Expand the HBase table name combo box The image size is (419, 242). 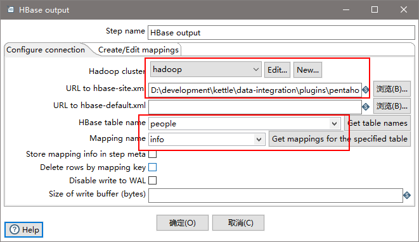click(x=334, y=124)
